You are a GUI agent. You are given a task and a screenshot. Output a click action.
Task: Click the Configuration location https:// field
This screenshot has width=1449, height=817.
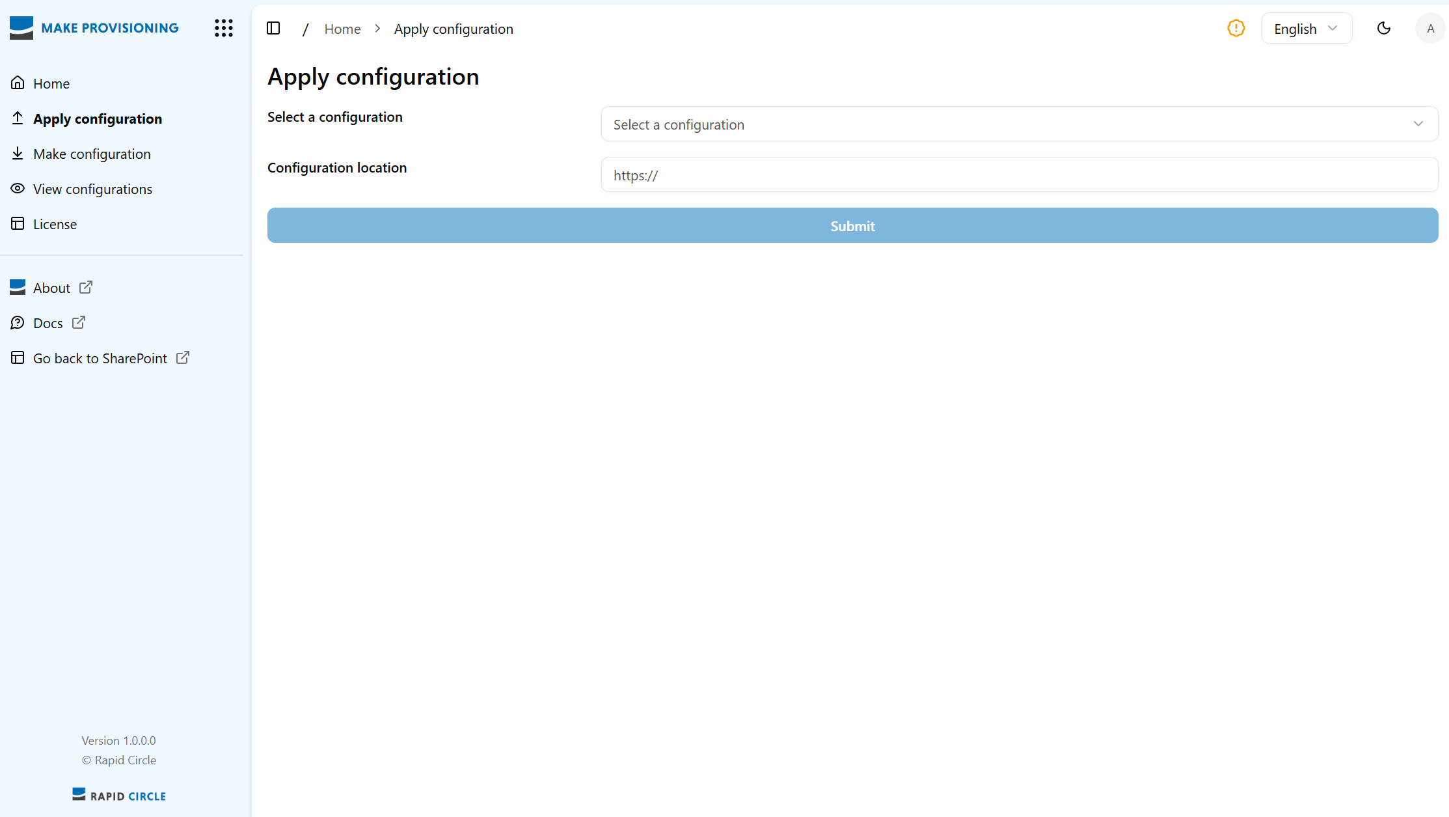1018,174
